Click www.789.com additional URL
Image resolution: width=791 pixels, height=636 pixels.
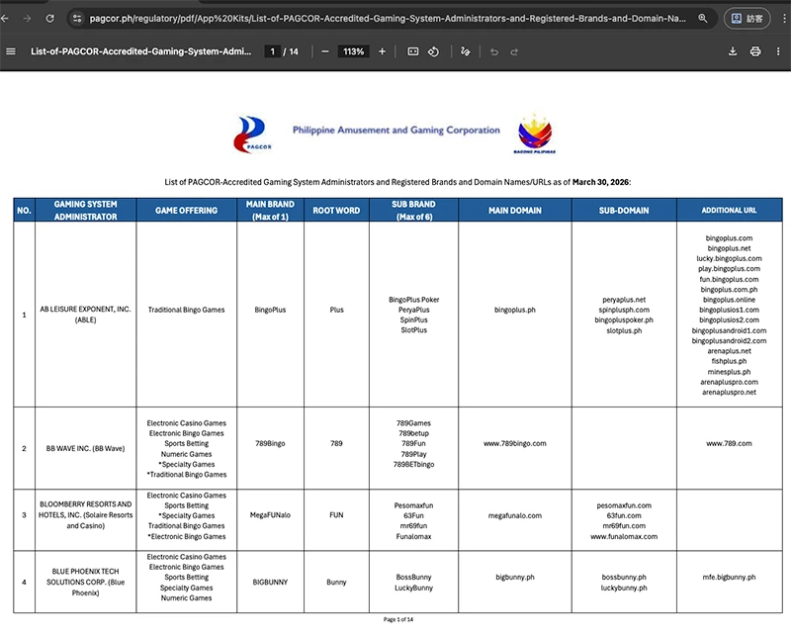(729, 443)
